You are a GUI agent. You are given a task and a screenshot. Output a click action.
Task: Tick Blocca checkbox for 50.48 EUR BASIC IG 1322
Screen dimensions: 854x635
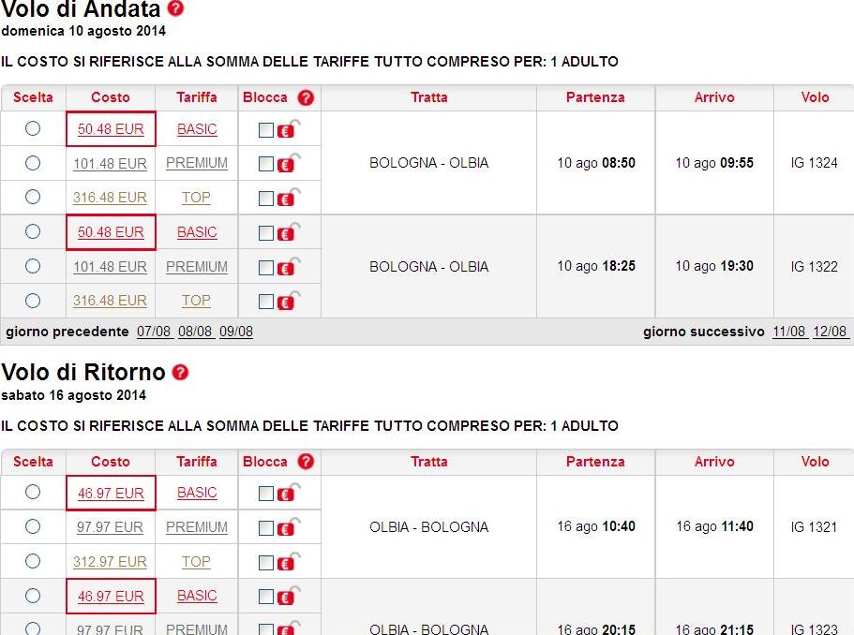266,233
